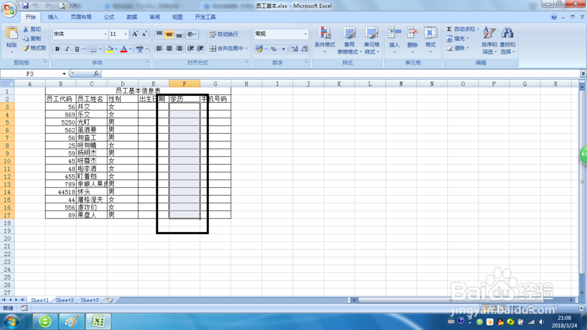This screenshot has height=330, width=587.
Task: Open Format as Table gallery
Action: pyautogui.click(x=349, y=40)
